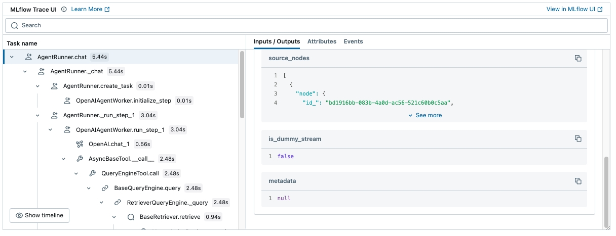Click the OpenAI.chat_1 model icon

(80, 144)
